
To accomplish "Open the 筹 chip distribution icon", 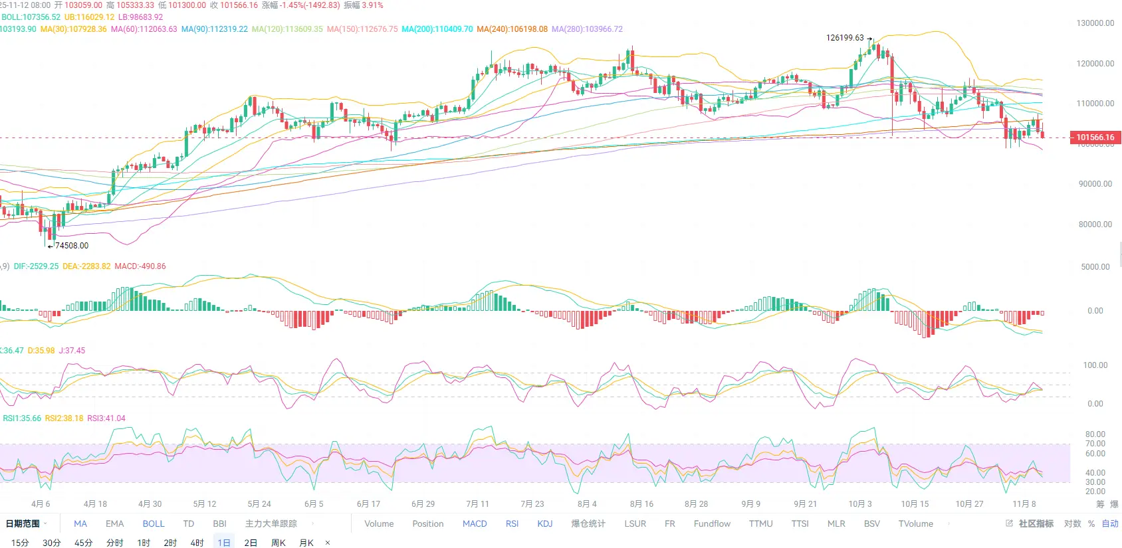I will (1100, 504).
